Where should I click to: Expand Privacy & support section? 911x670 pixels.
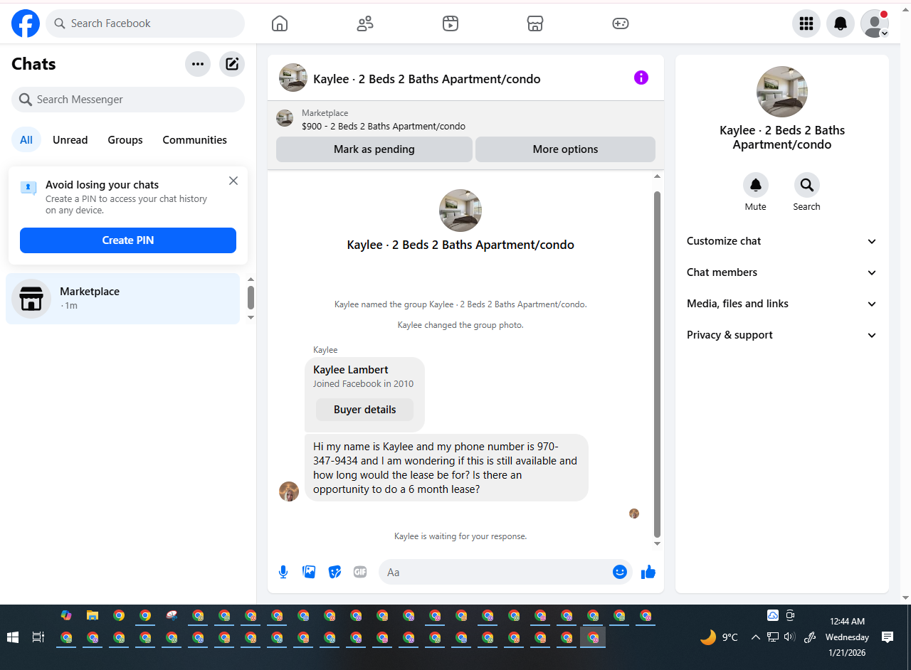(x=782, y=335)
